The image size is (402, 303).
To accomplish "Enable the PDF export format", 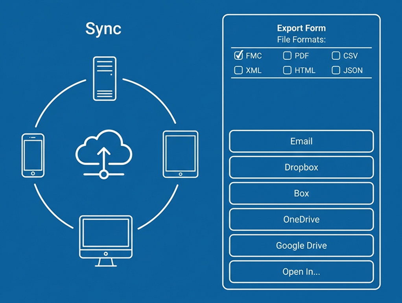I will tap(287, 56).
